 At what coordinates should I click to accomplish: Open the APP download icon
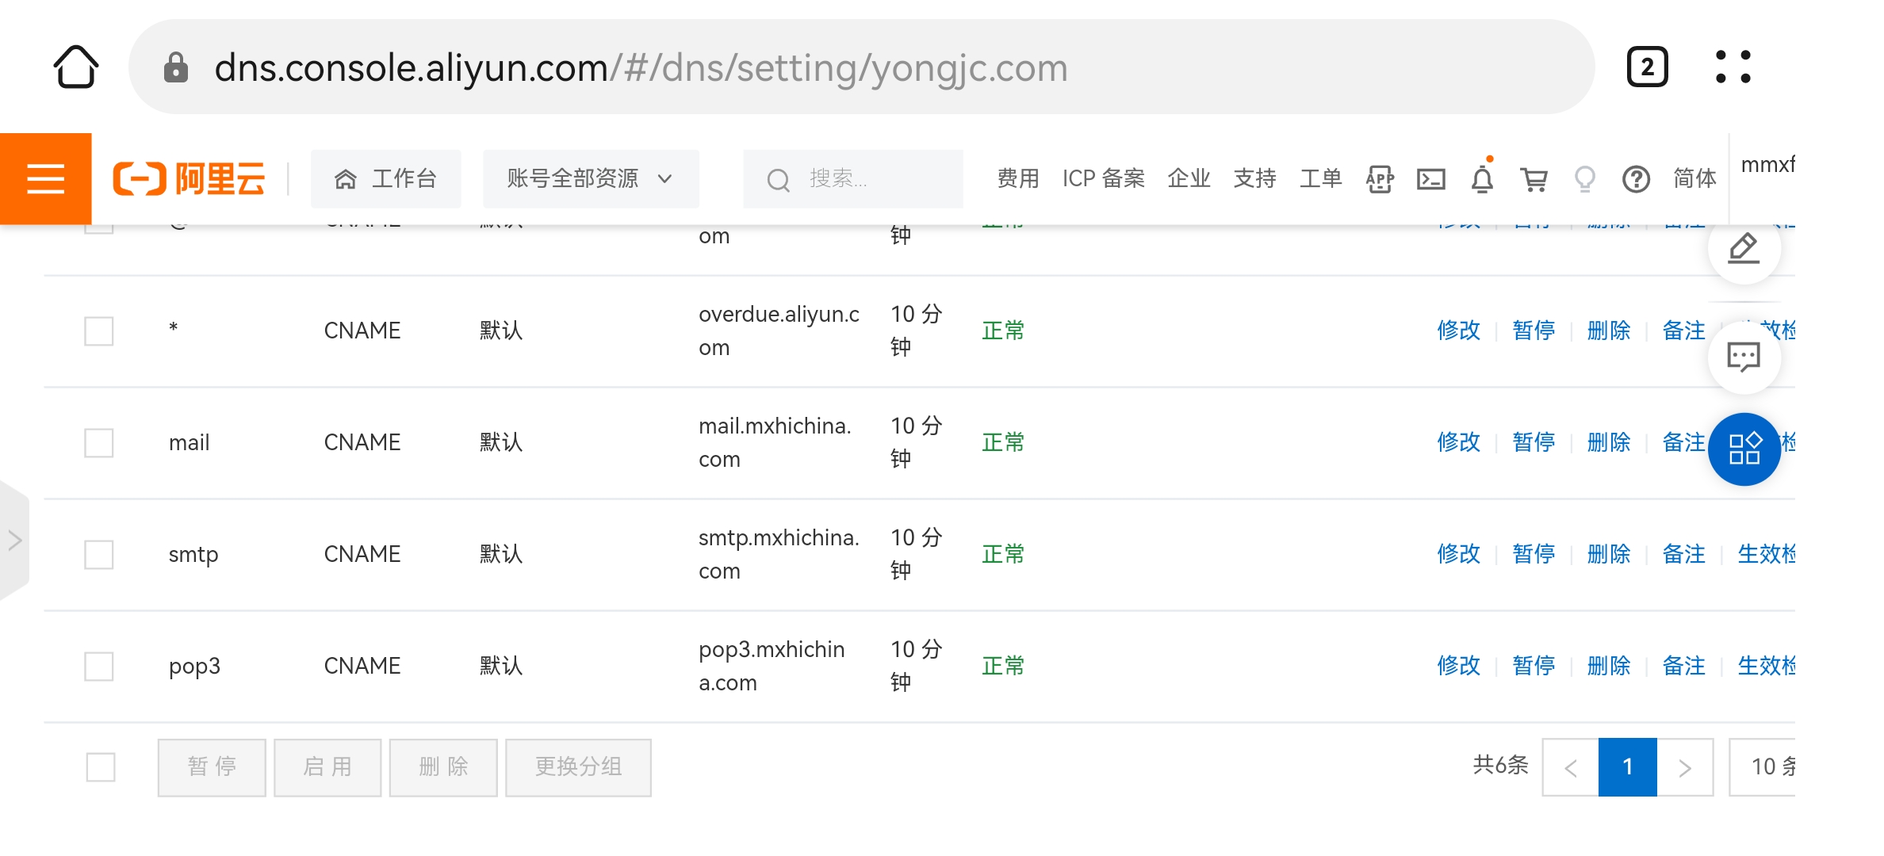(x=1380, y=179)
